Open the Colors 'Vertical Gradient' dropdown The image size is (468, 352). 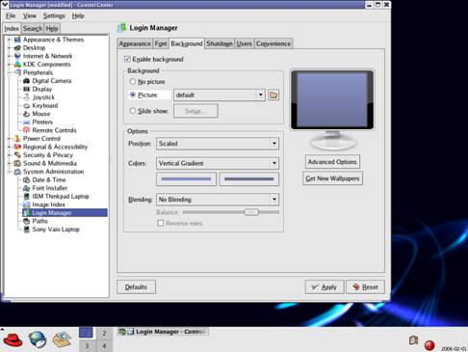click(218, 163)
